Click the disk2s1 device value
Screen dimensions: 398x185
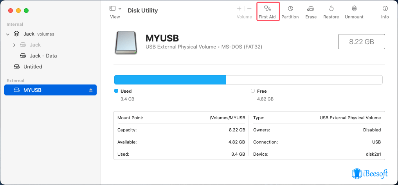click(x=373, y=154)
